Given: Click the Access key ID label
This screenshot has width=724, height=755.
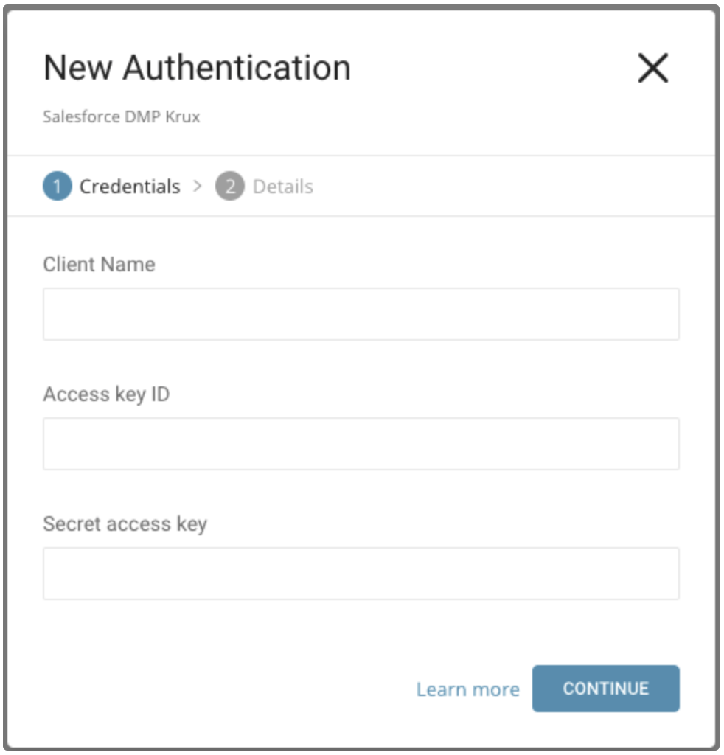Looking at the screenshot, I should pos(106,394).
